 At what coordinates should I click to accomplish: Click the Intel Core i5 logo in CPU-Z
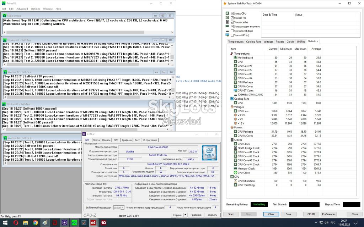209,153
